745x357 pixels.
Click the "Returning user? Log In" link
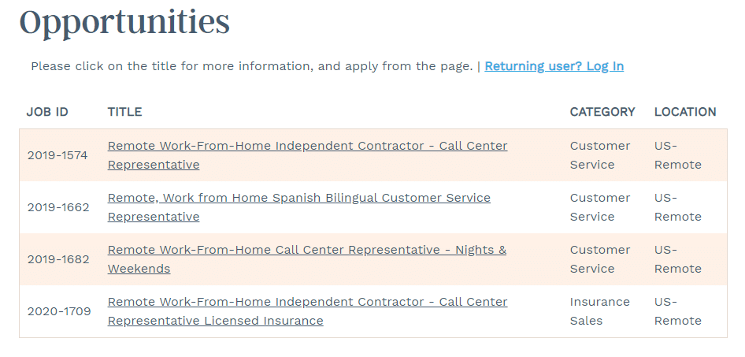click(554, 66)
